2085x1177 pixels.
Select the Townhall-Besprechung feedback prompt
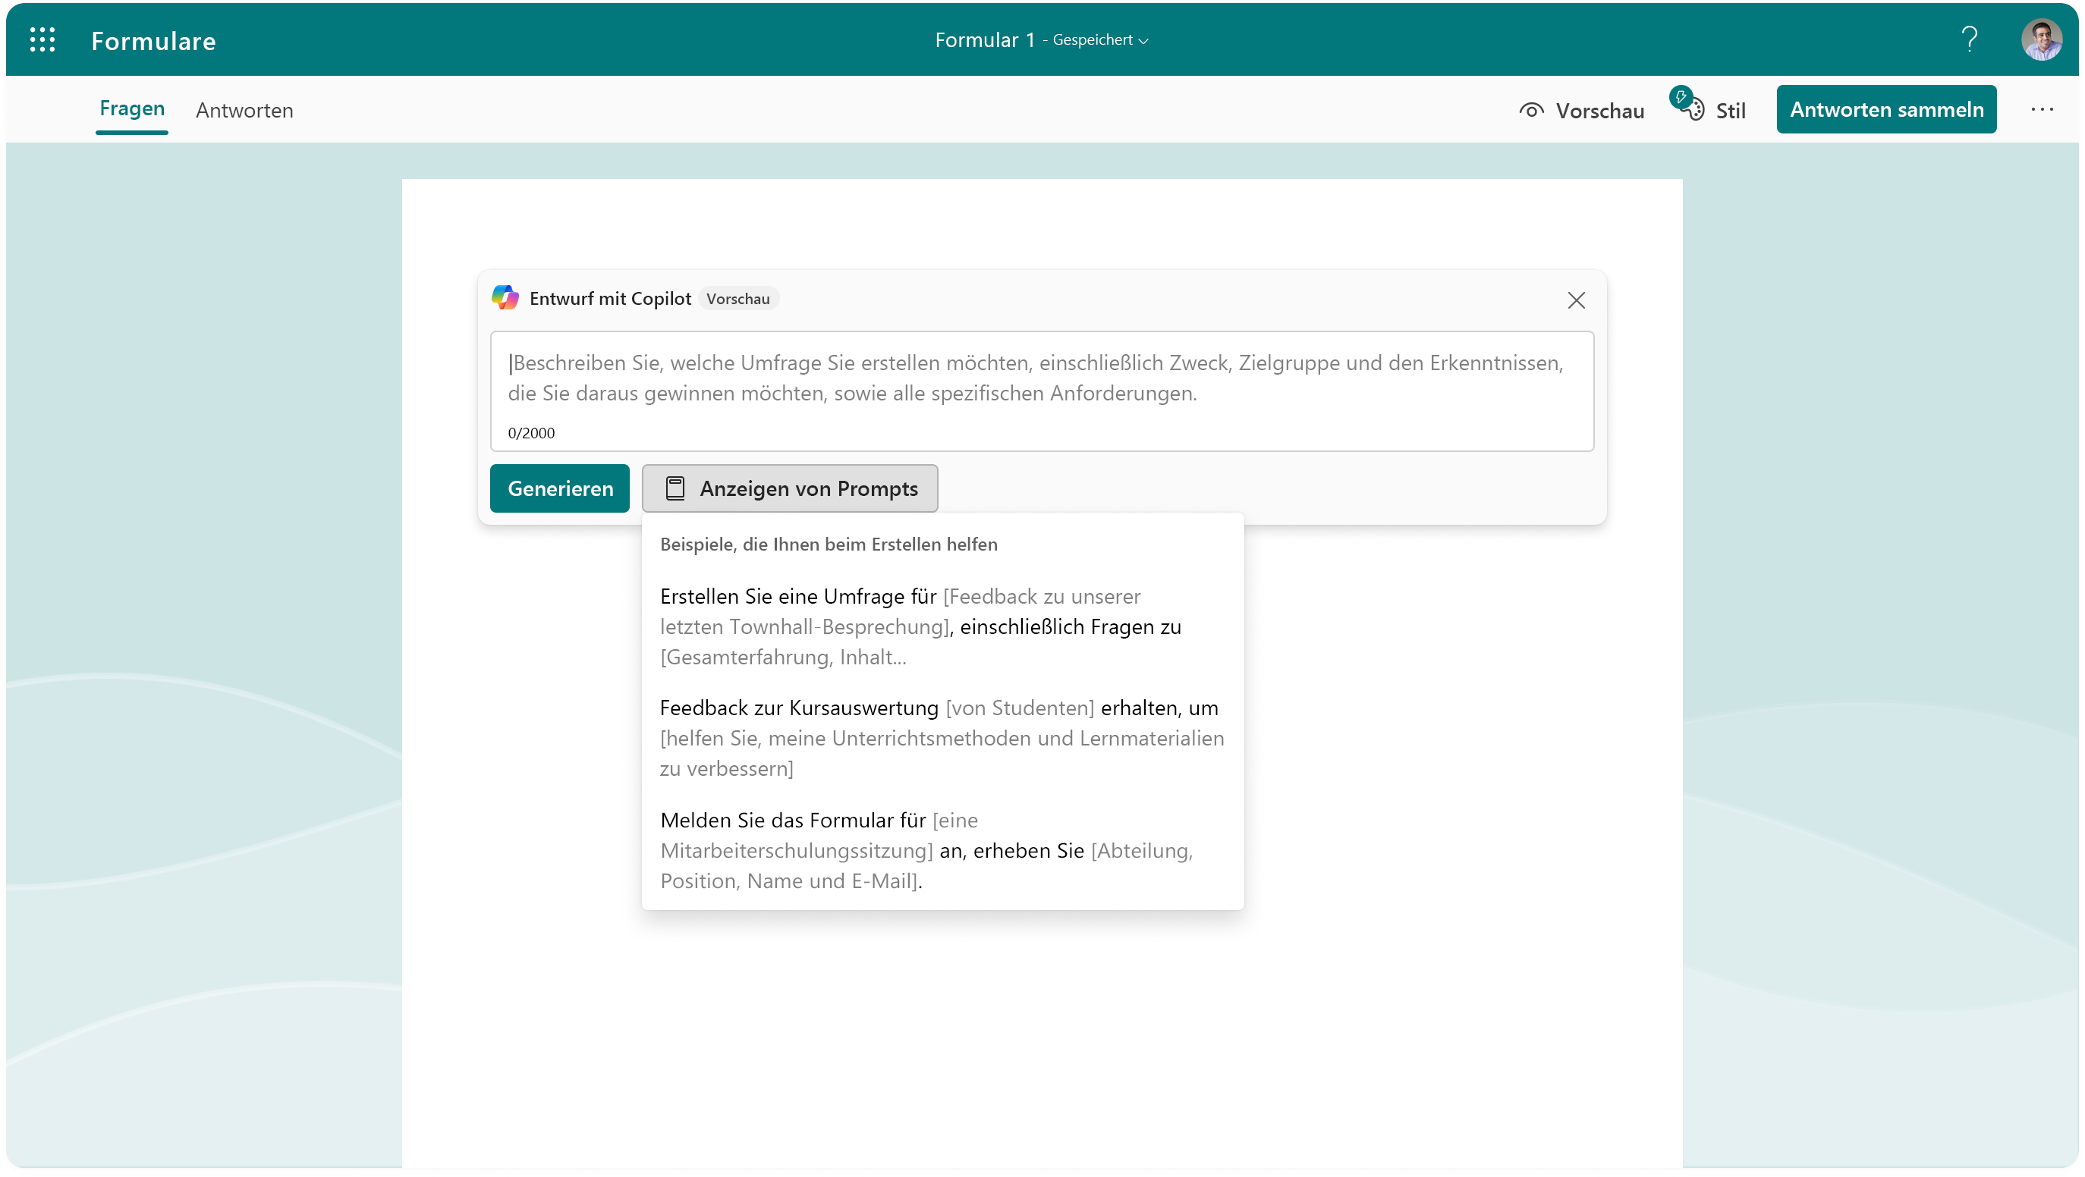click(x=942, y=626)
